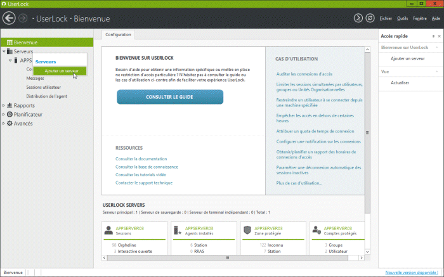The image size is (444, 277).
Task: Select Sessions utilisateur tree item
Action: click(43, 87)
